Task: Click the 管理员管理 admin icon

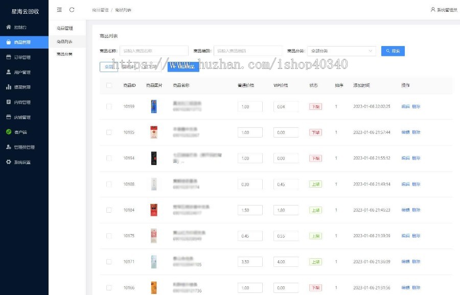Action: click(x=9, y=147)
